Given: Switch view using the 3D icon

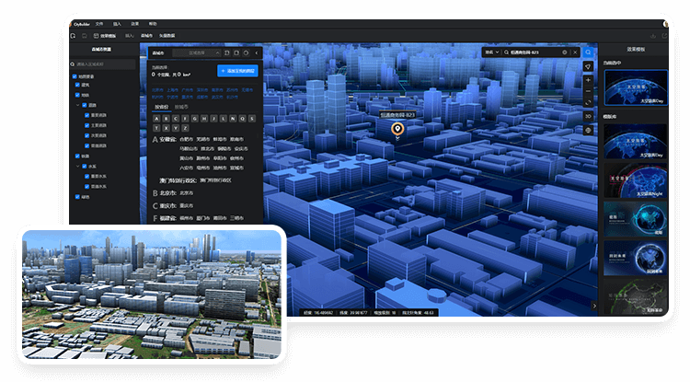Looking at the screenshot, I should [589, 116].
